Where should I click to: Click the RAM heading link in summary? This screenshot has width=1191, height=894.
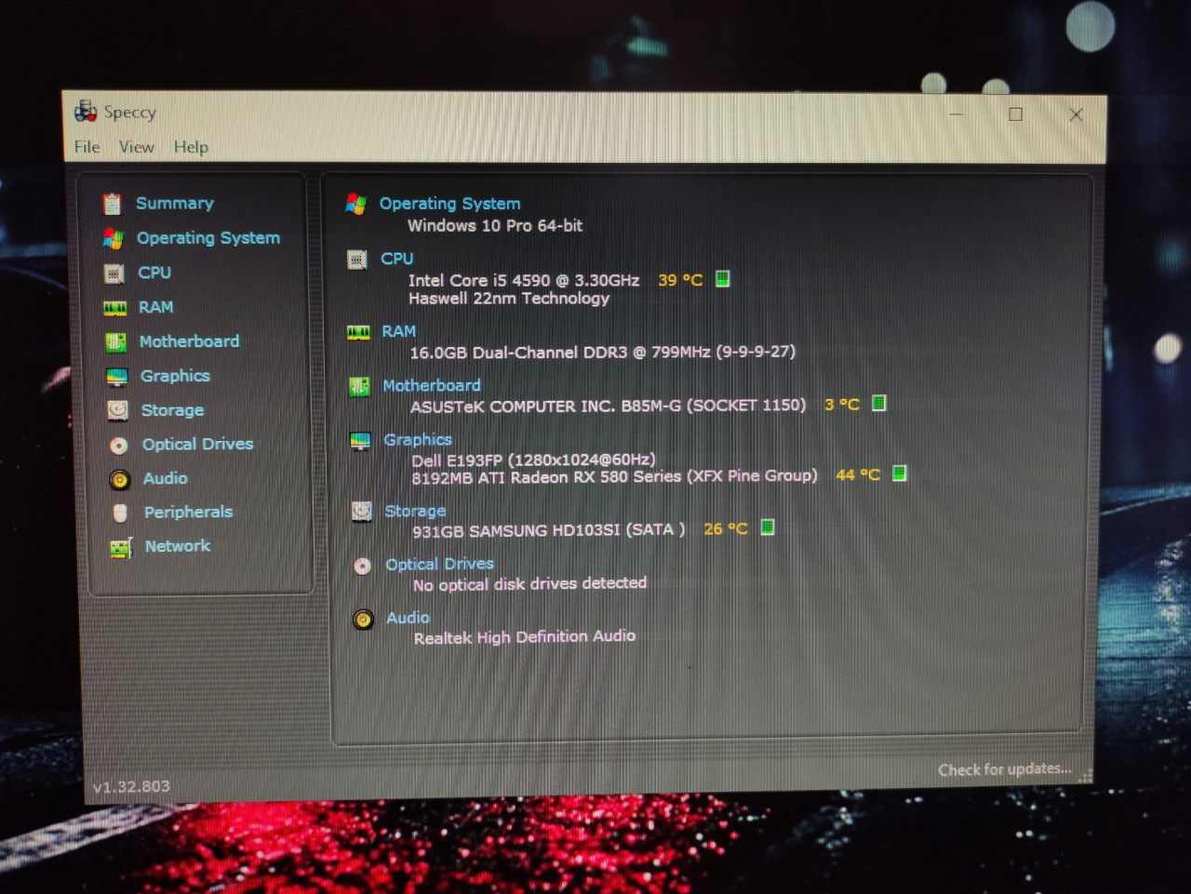pos(399,331)
